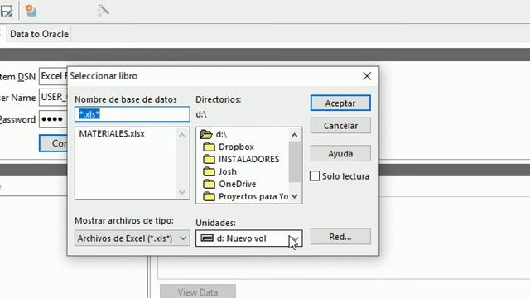Click the System DSN field in main window

[53, 76]
